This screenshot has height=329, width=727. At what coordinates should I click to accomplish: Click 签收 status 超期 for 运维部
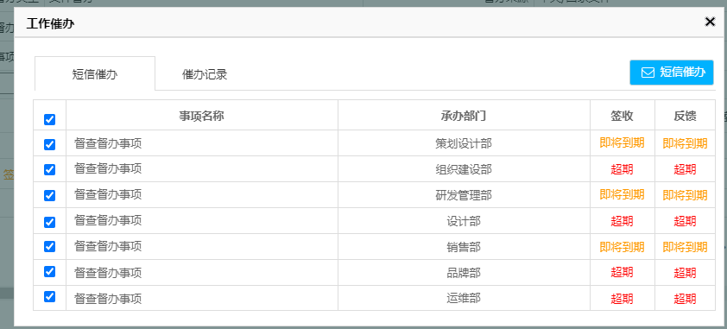(623, 299)
